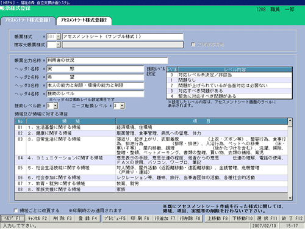305x229 pixels.
Task: Select level row 緊急に対応すべき問題がある
Action: pyautogui.click(x=229, y=96)
